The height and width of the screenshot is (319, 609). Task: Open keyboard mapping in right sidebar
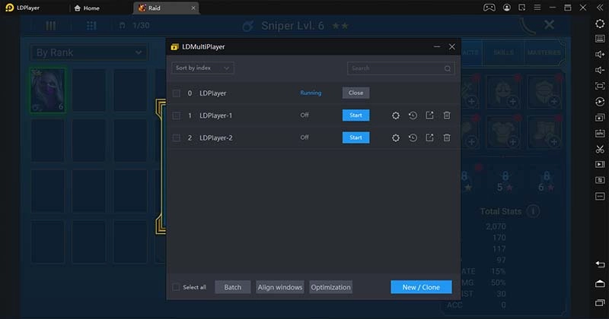600,36
